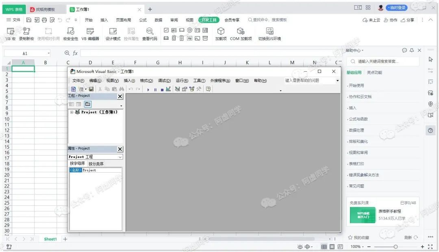Save project with VB editor save icon

(91, 89)
